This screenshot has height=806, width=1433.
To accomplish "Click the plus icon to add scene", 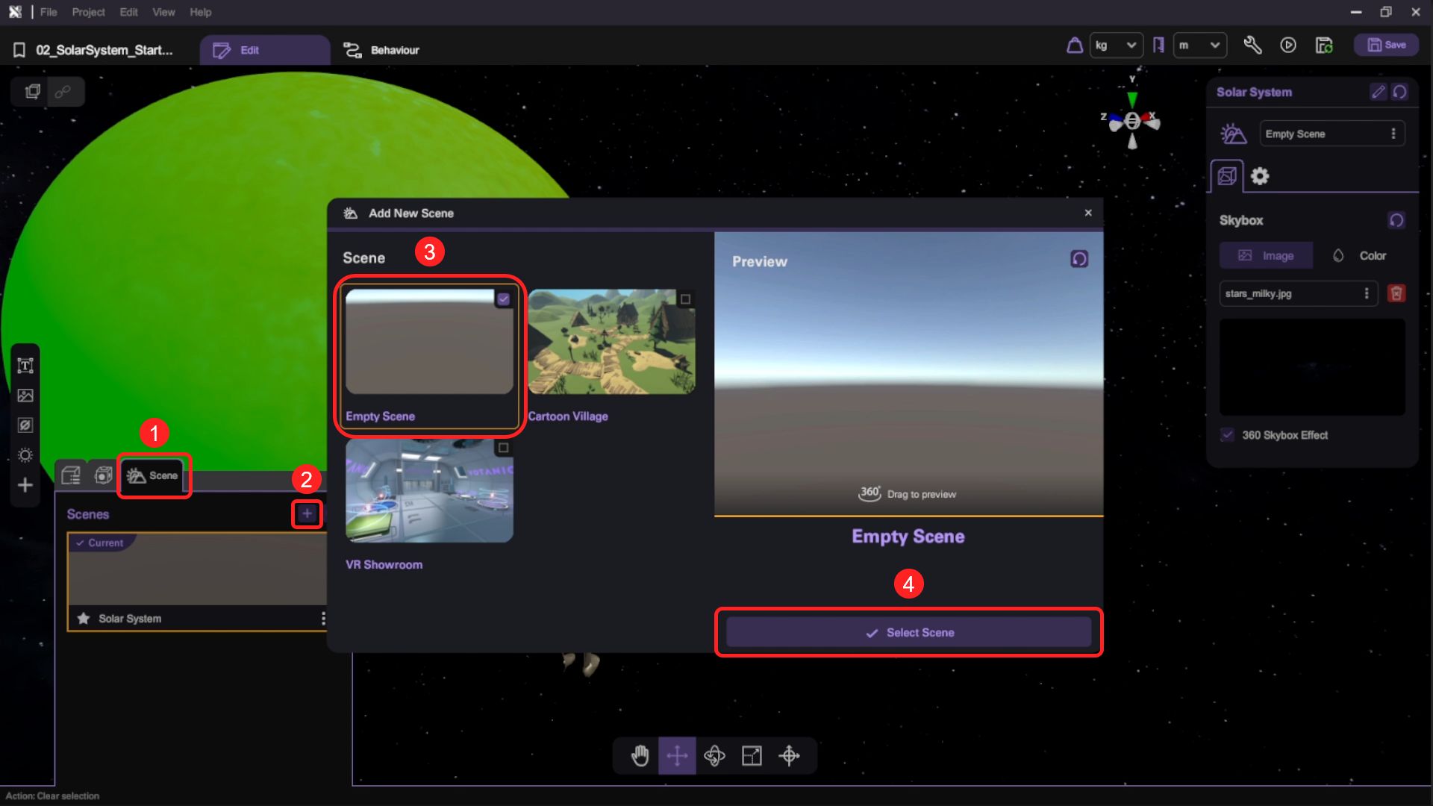I will pos(307,513).
